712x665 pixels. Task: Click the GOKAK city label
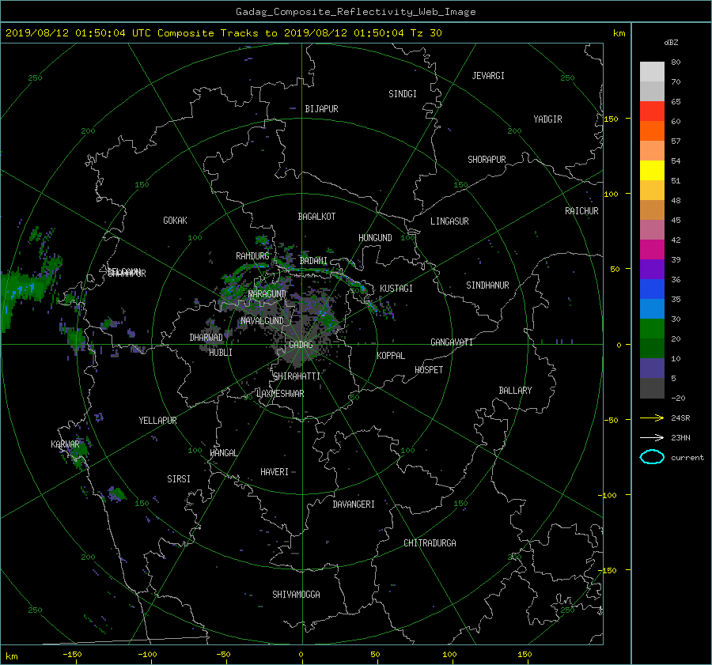tap(175, 221)
